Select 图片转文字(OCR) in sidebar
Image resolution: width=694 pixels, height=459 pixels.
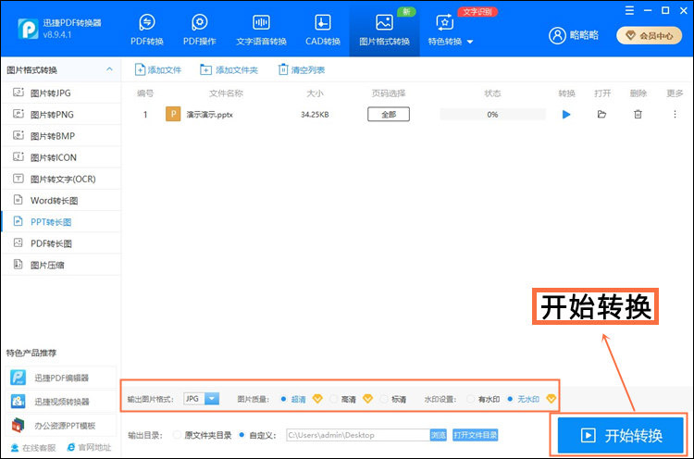coord(61,179)
